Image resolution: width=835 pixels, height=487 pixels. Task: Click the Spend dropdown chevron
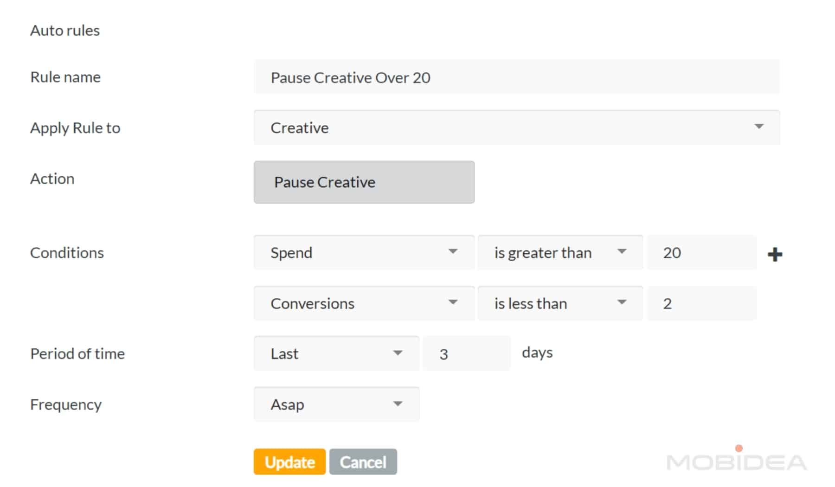(454, 252)
